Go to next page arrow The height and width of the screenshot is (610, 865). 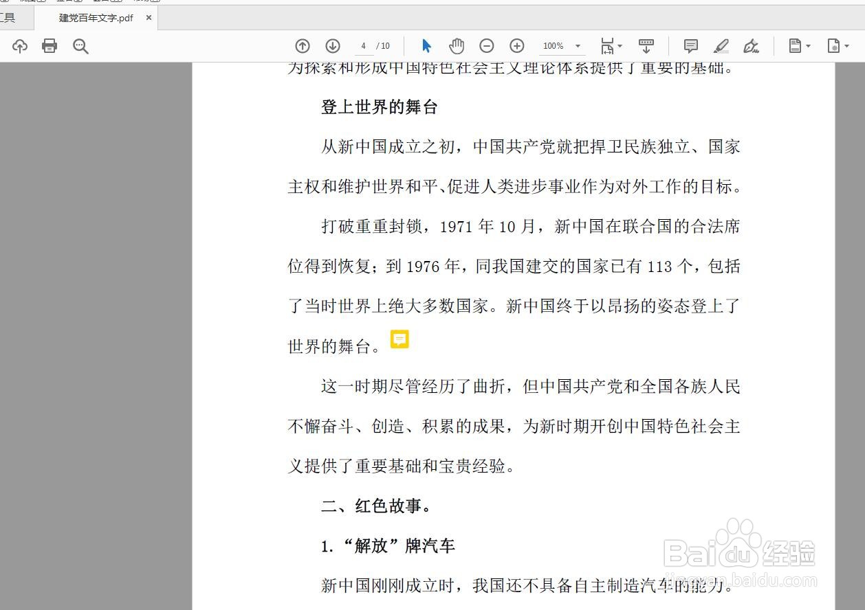point(333,46)
